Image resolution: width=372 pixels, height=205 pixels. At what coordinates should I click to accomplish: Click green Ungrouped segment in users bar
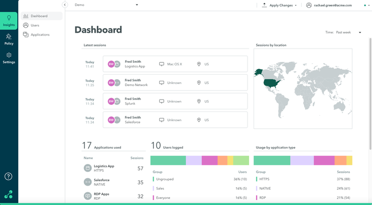click(x=168, y=160)
